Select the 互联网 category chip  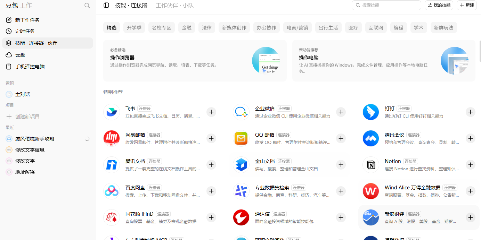[376, 28]
